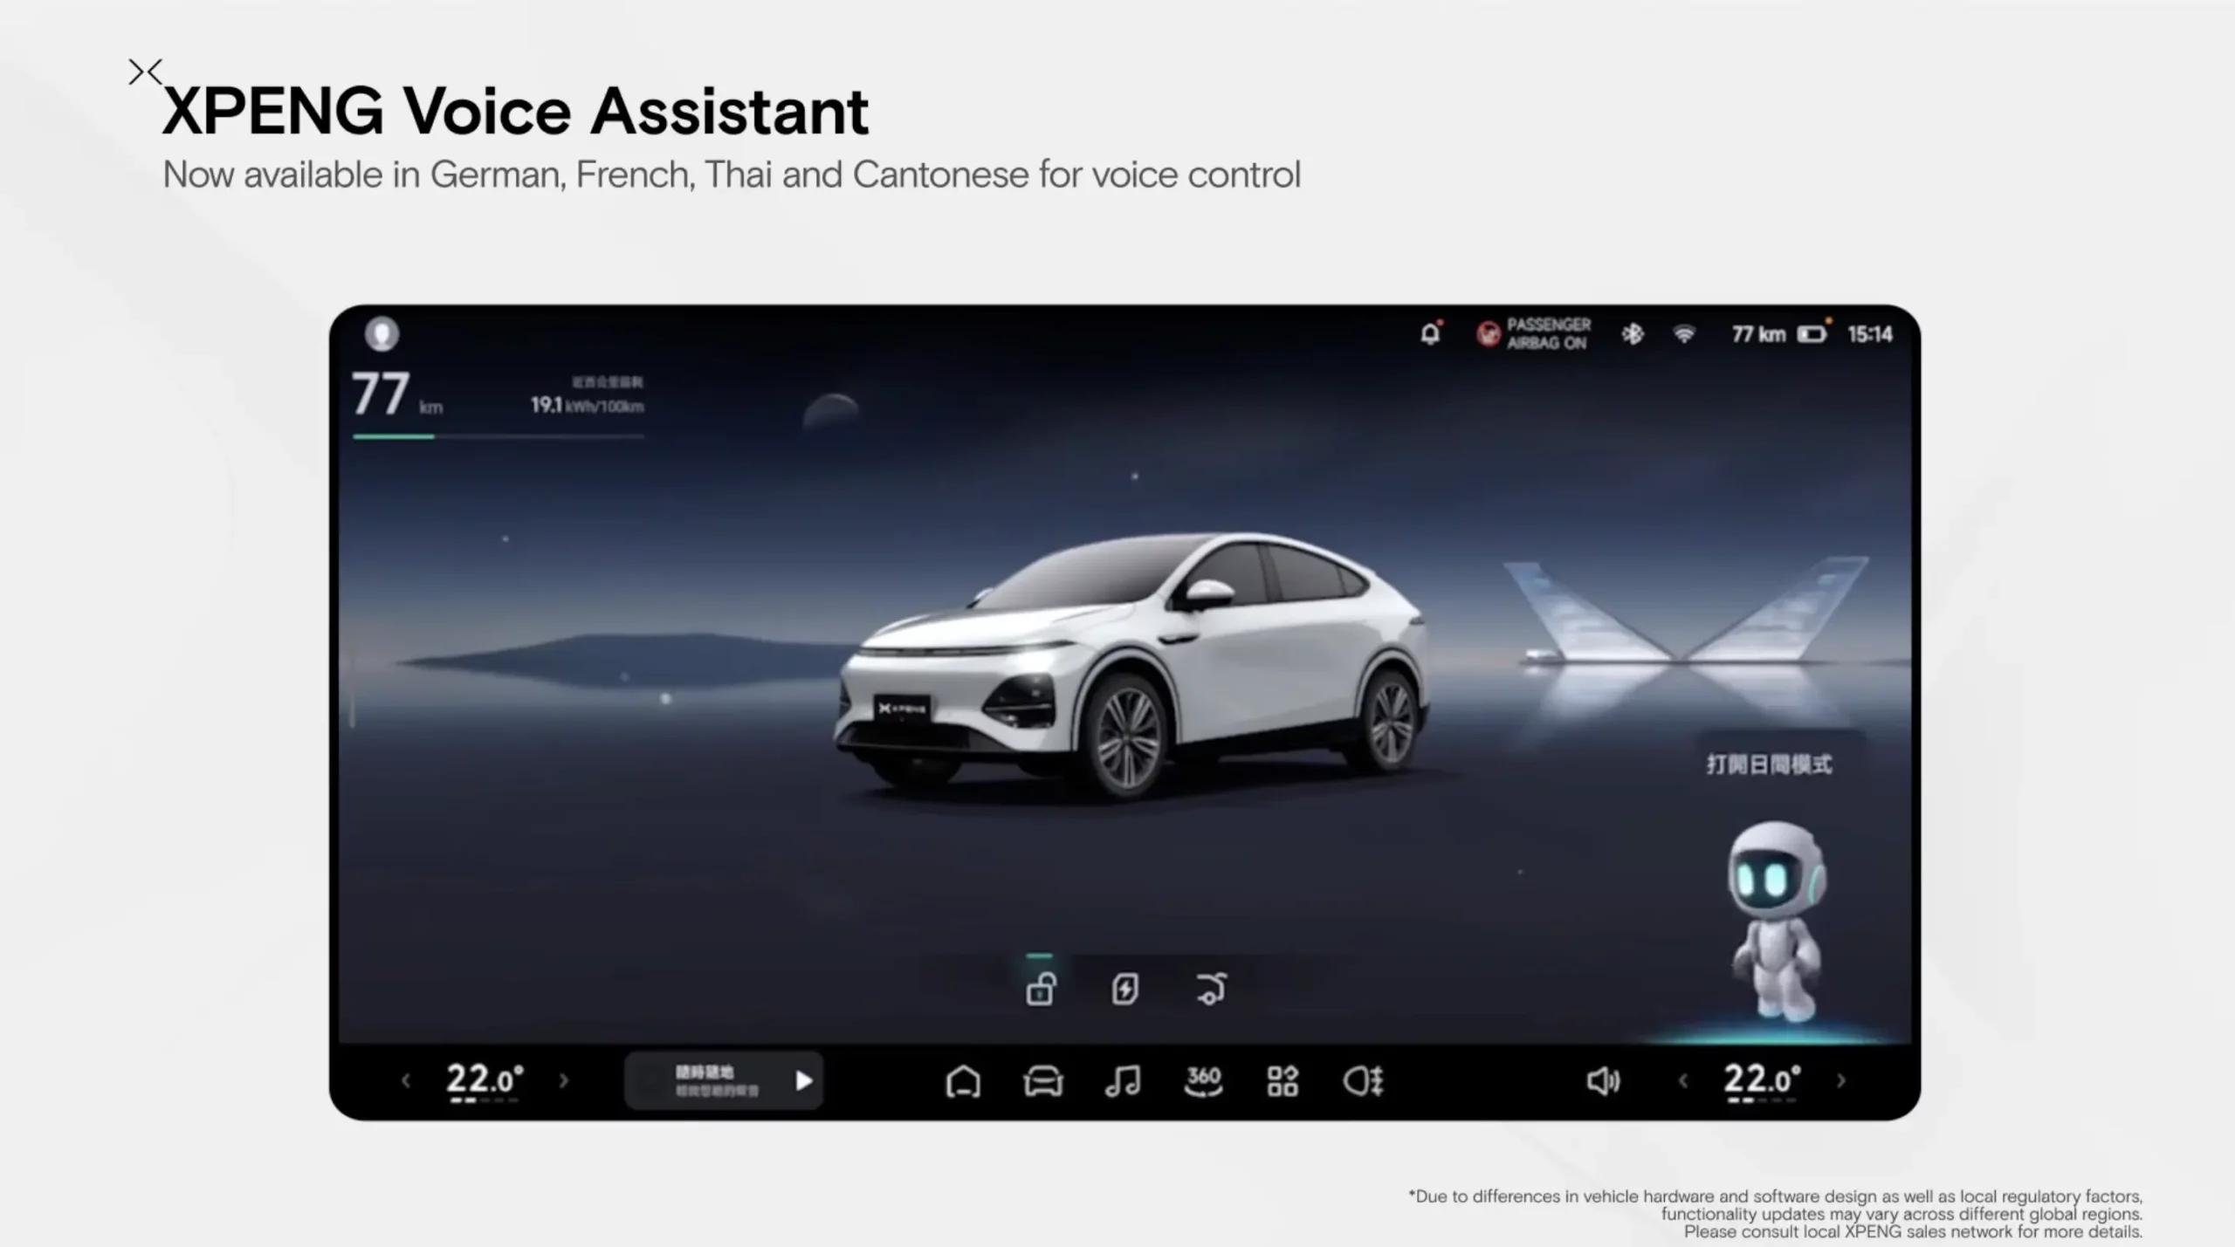
Task: Toggle the trunk open icon
Action: tap(1211, 990)
